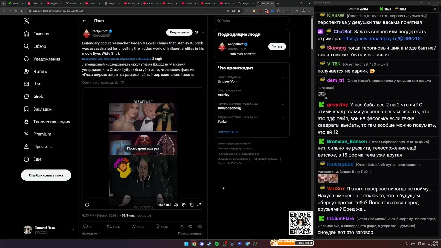Click the video progress bar
441x248 pixels.
(x=143, y=198)
